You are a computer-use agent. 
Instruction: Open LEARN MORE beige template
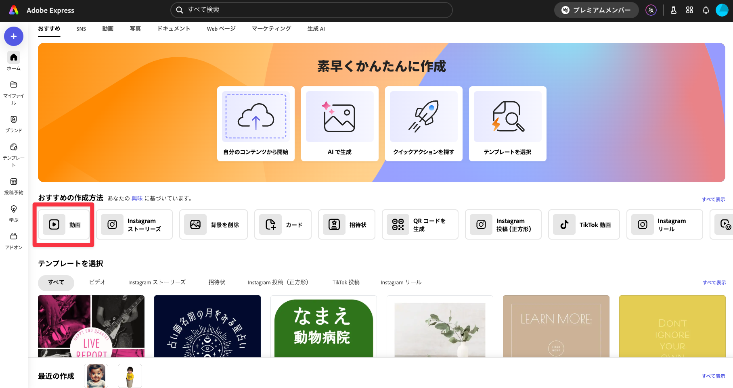pos(556,326)
